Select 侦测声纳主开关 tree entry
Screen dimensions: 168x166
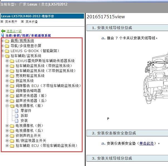click(28, 136)
